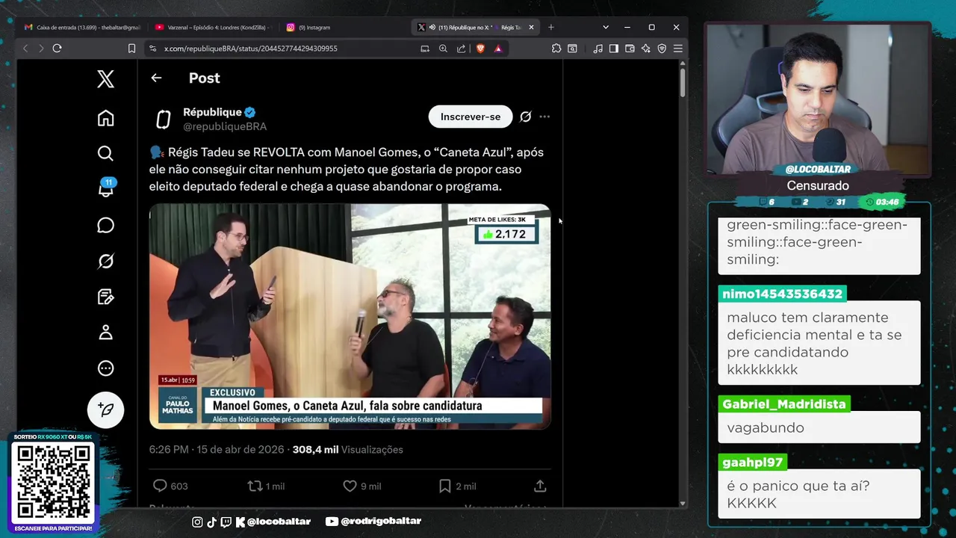Go back with the Post arrow
The image size is (956, 538).
click(156, 78)
